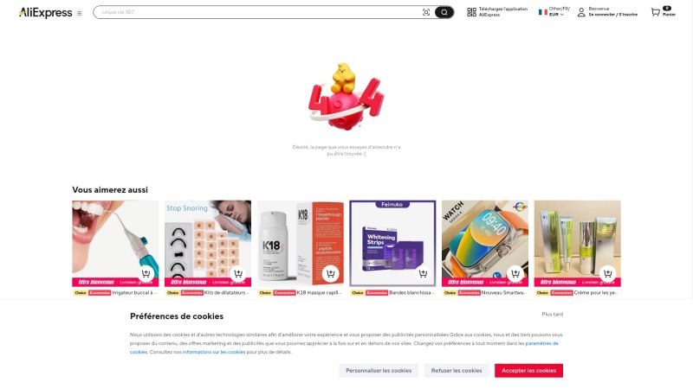Add K18 masque product to cart
693x389 pixels.
pos(331,273)
